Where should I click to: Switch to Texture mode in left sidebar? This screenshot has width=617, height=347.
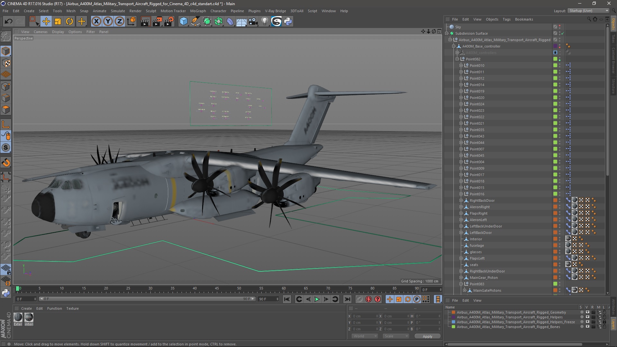pyautogui.click(x=6, y=63)
